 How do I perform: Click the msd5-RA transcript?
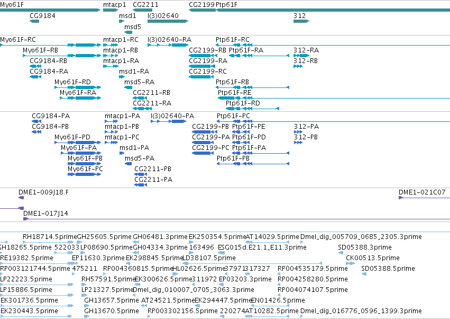(128, 87)
